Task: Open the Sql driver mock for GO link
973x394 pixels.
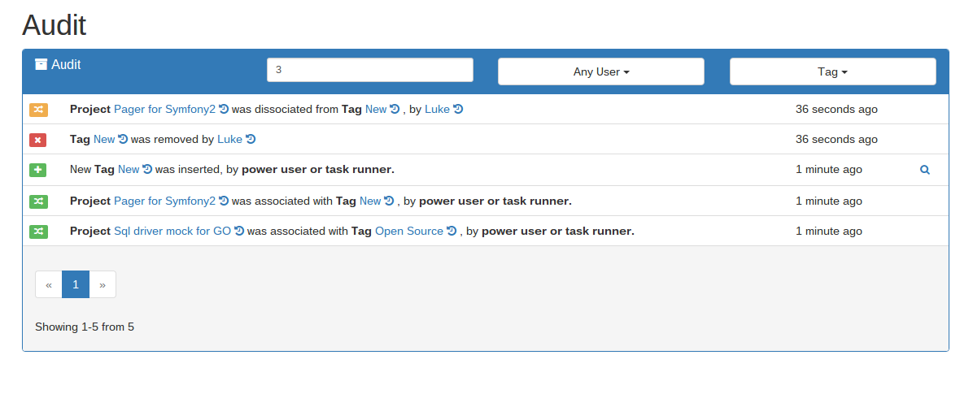Action: point(172,231)
